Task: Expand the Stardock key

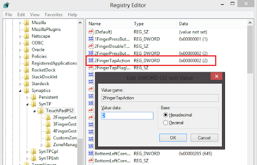Action: pyautogui.click(x=20, y=84)
